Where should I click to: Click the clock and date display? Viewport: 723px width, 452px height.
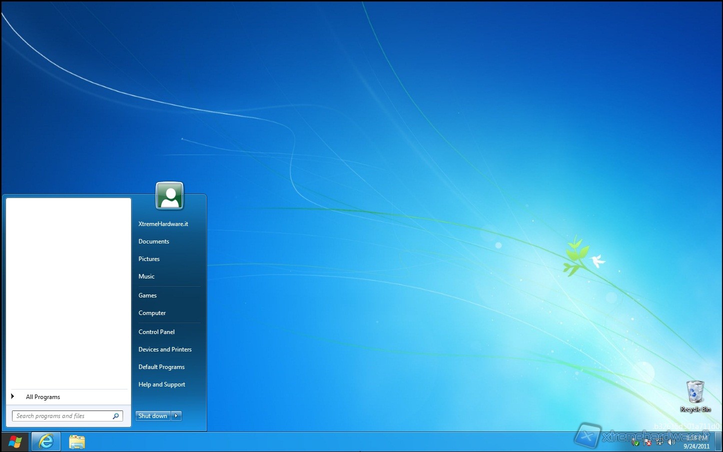(x=696, y=442)
